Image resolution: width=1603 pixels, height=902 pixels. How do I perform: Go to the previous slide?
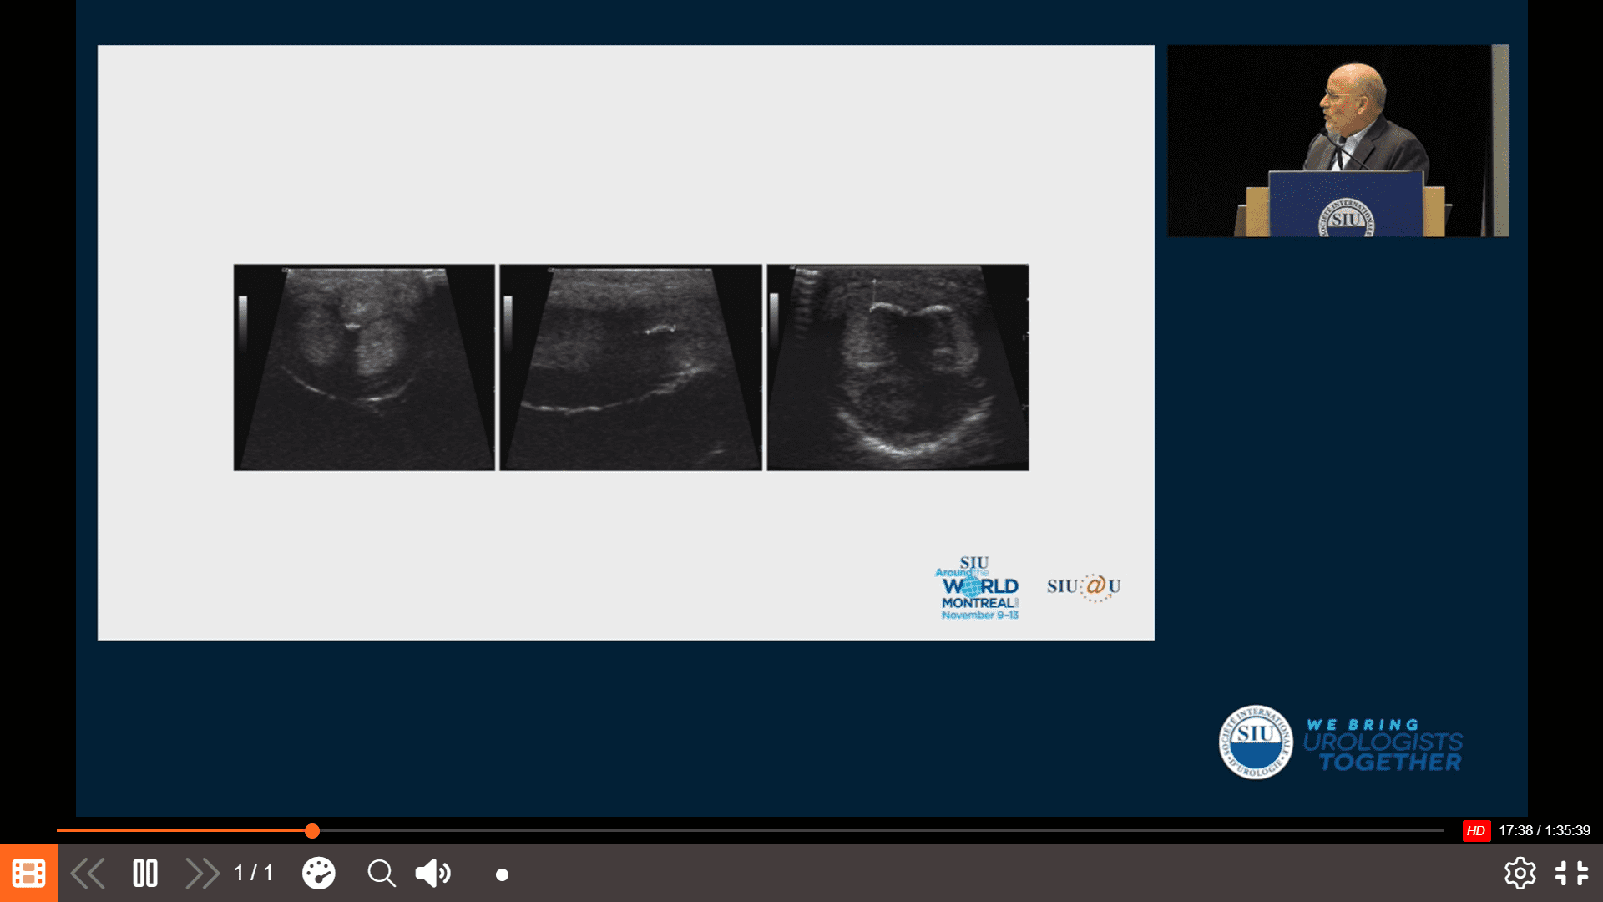pyautogui.click(x=88, y=874)
